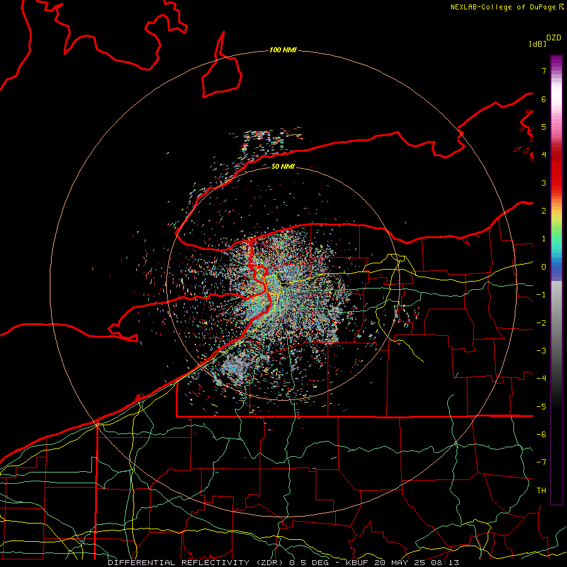Click the 100 NMI range ring label
567x567 pixels.
283,50
